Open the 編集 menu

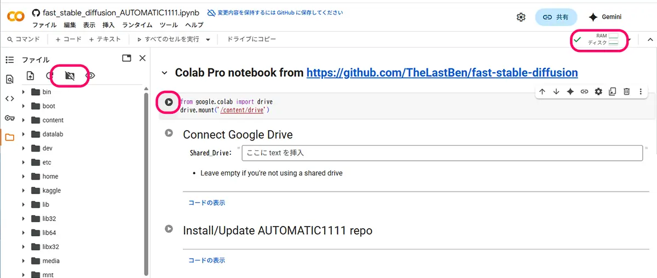[70, 25]
